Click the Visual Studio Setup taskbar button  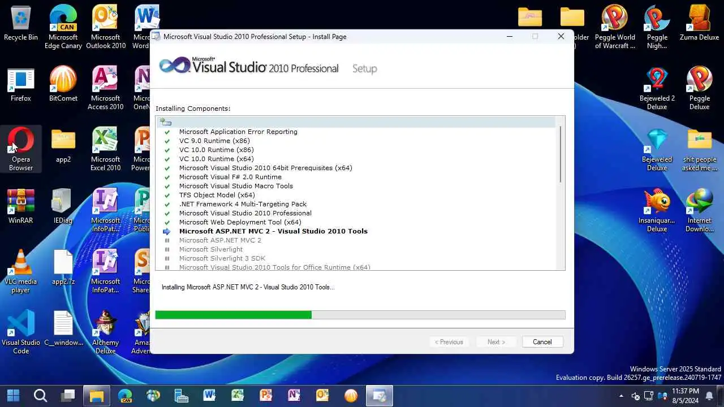tap(379, 395)
